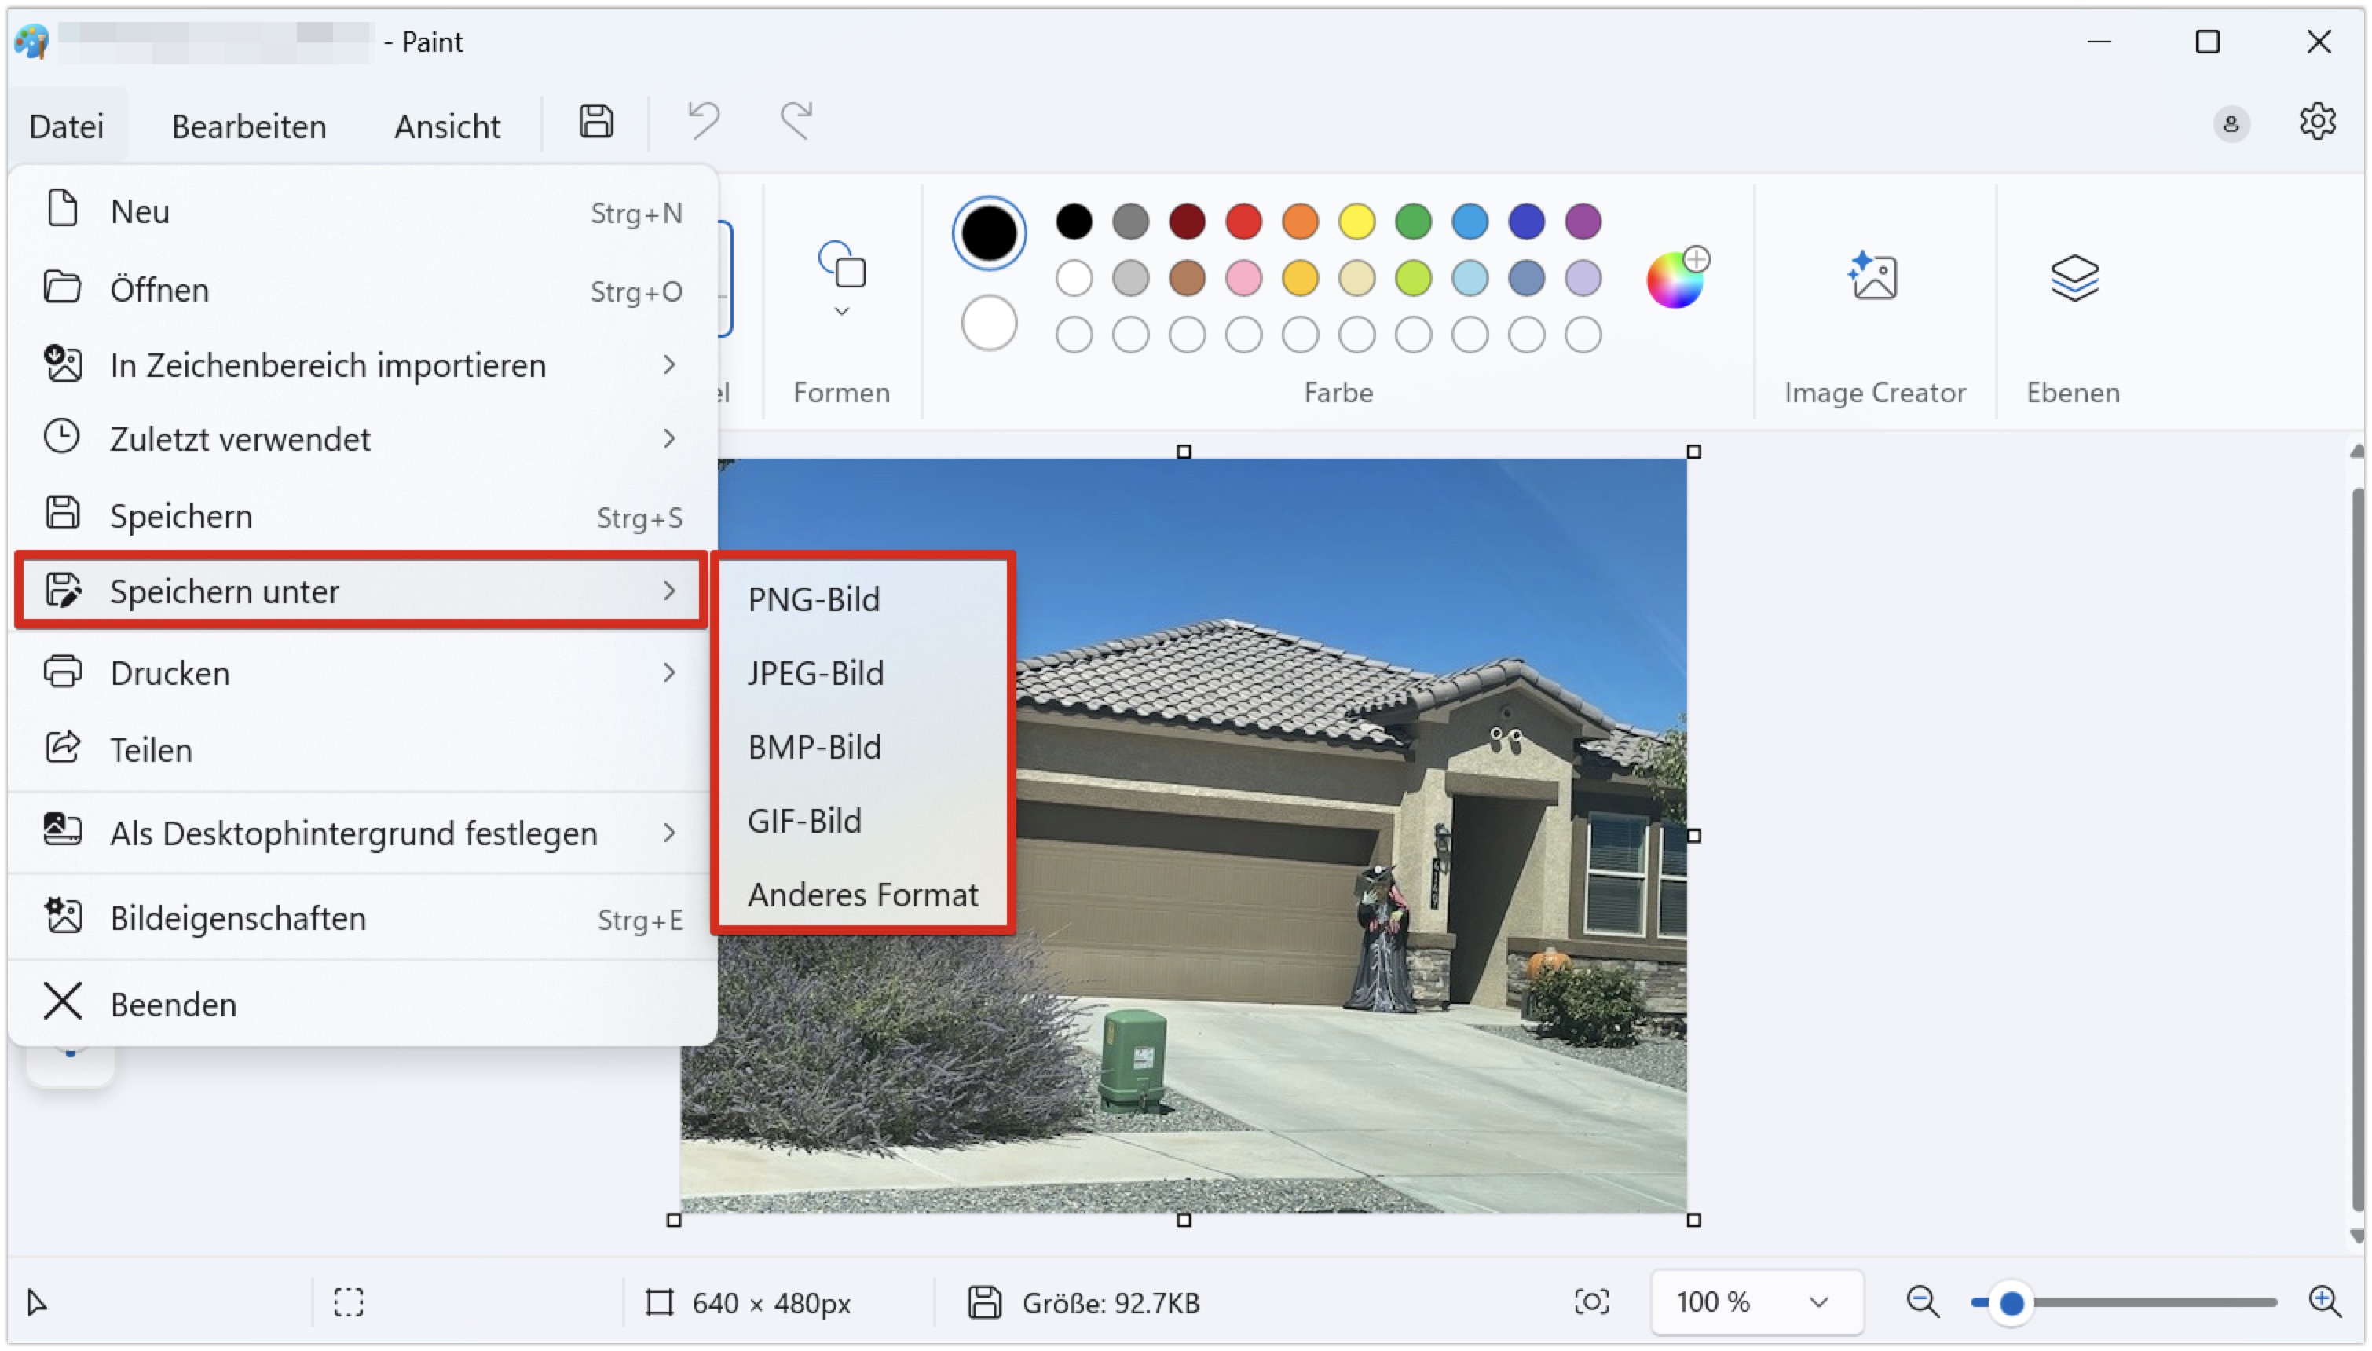Click the Redo arrow icon
Screen dimensions: 2372x1351
tap(796, 121)
